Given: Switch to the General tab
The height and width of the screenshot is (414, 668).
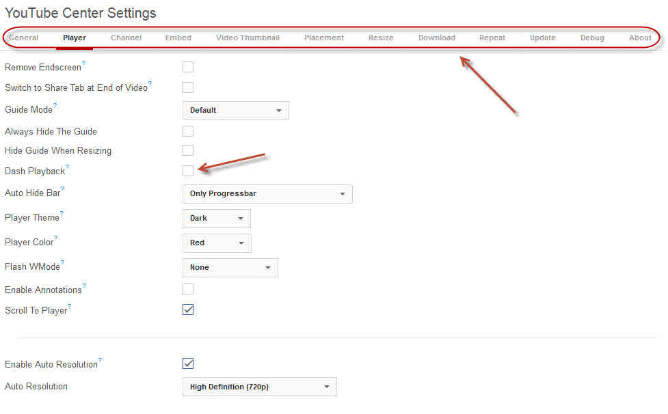Looking at the screenshot, I should (x=24, y=38).
